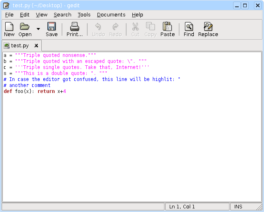
Task: Click the 'def' keyword
Action: click(8, 91)
